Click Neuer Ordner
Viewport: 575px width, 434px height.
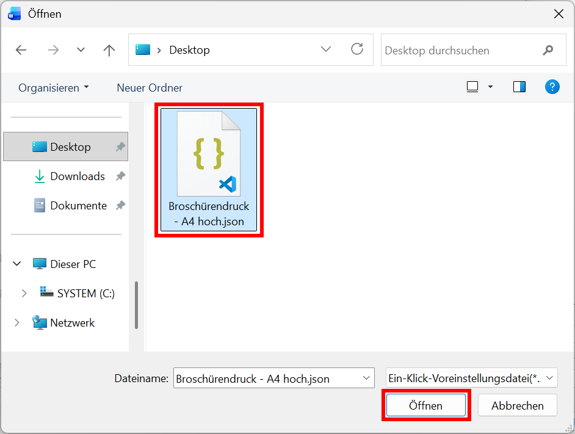(150, 88)
